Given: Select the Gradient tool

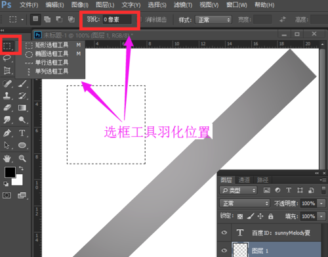Looking at the screenshot, I should tap(22, 108).
